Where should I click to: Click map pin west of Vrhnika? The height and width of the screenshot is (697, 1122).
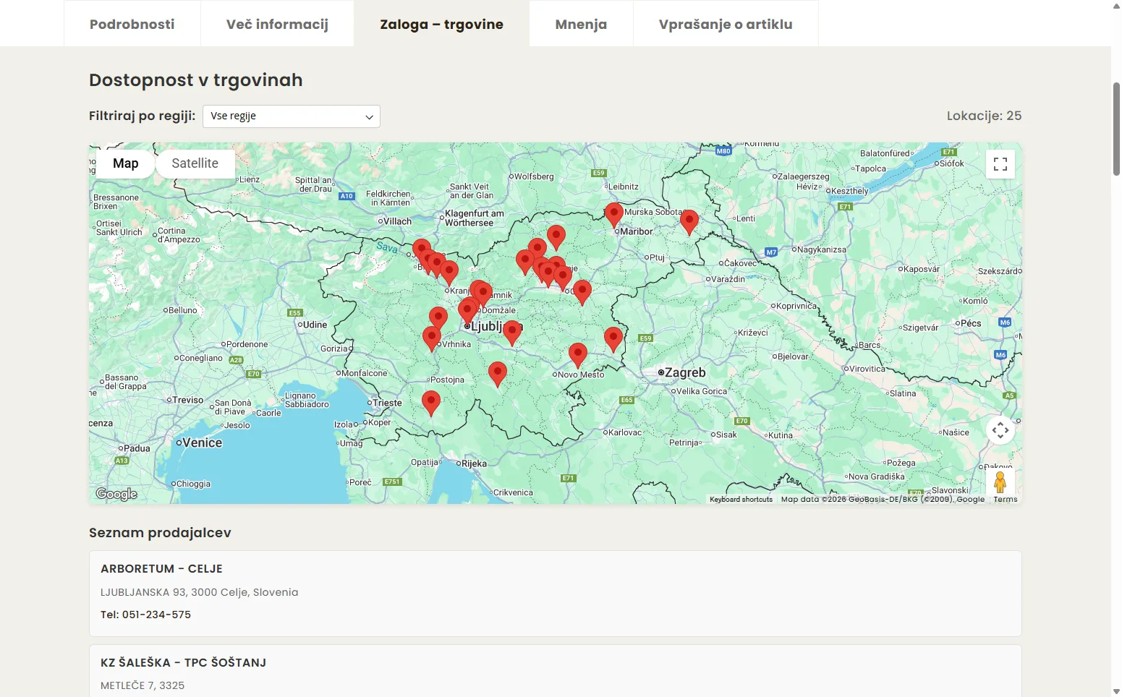(432, 339)
